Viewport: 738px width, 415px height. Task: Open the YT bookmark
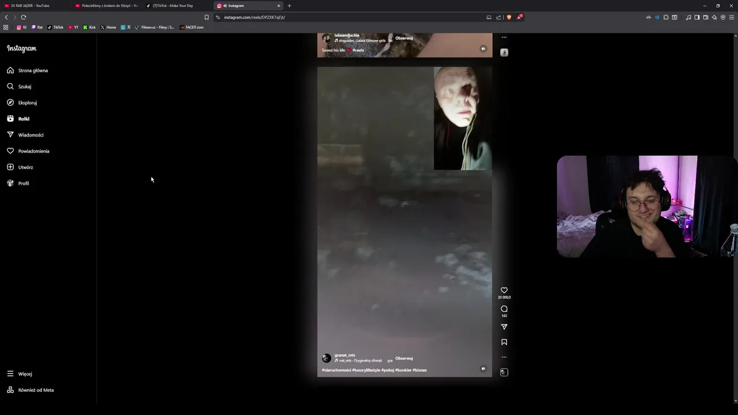coord(73,27)
